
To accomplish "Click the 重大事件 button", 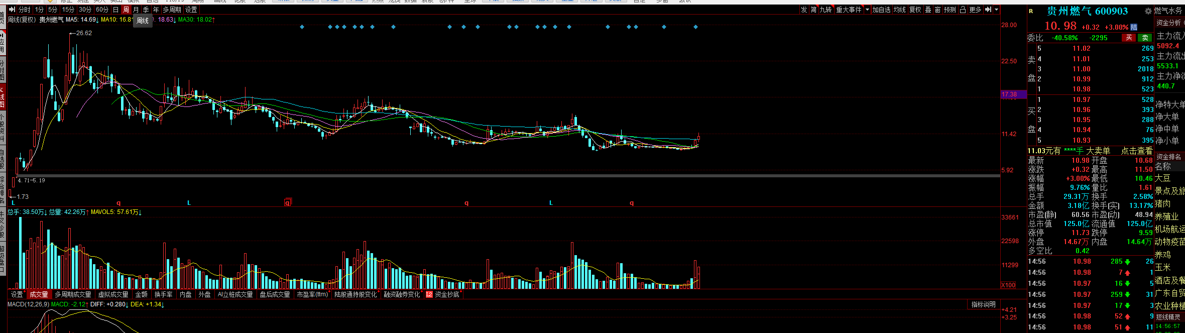I will point(849,10).
